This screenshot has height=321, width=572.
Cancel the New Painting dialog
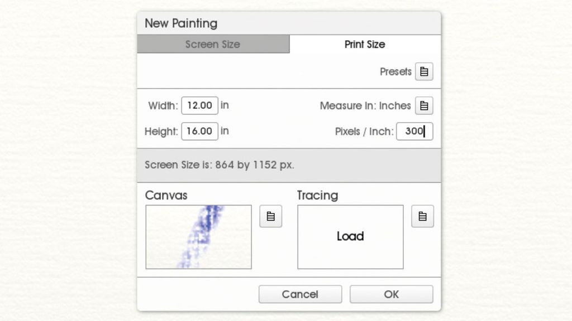[300, 294]
